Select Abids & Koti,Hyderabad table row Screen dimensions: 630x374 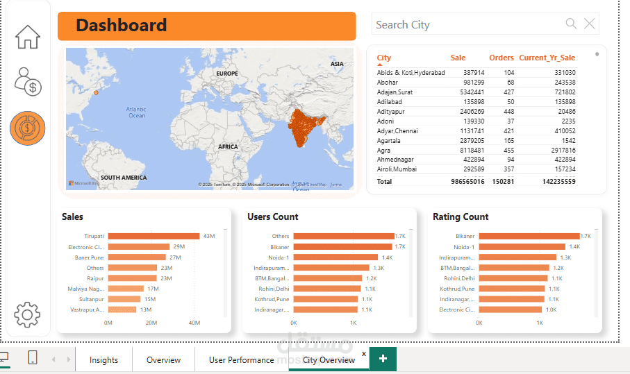click(476, 73)
